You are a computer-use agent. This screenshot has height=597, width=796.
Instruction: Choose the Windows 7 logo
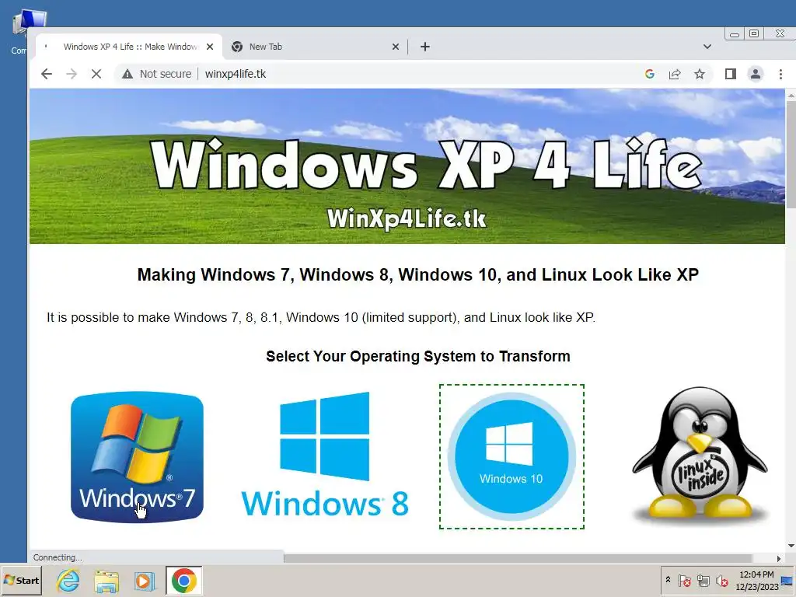pyautogui.click(x=137, y=457)
